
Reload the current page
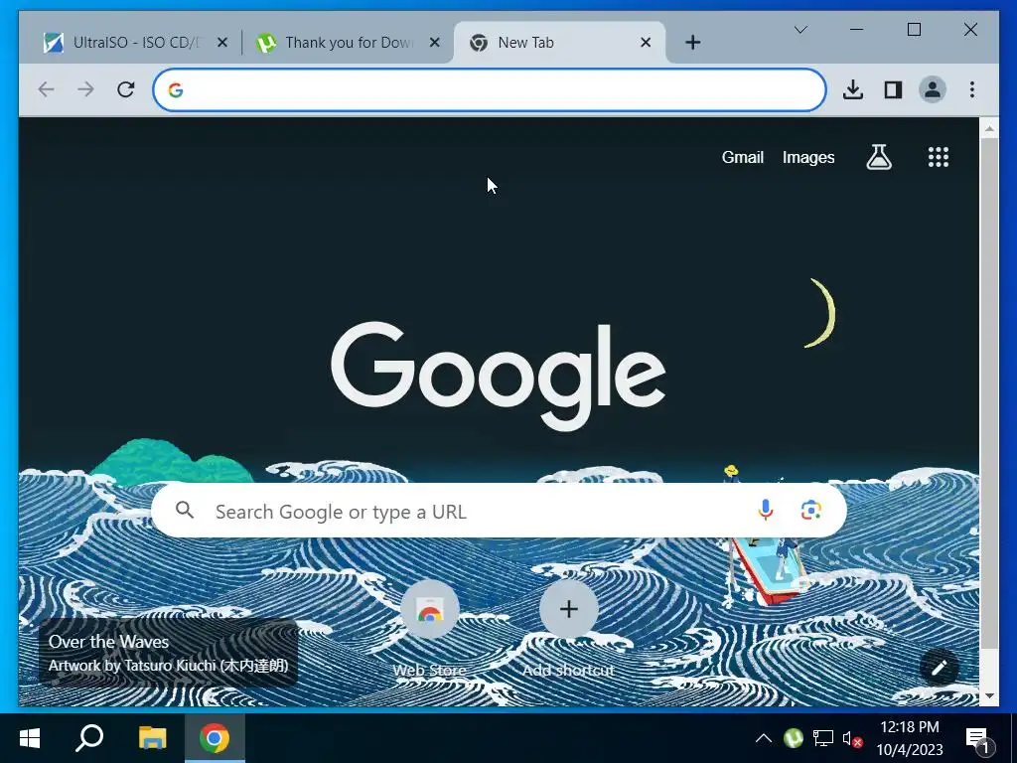coord(126,88)
